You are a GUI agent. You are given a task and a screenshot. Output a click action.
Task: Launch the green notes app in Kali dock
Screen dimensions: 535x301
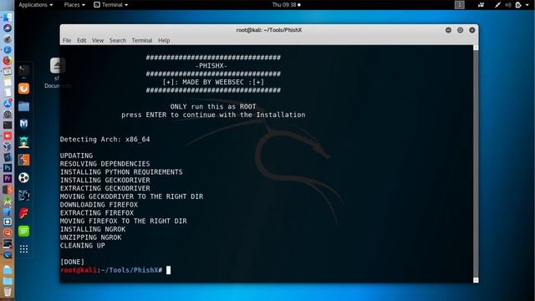24,231
